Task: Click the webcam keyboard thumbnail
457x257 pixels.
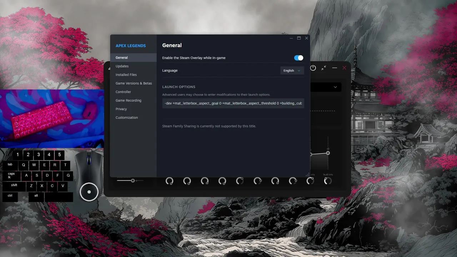Action: point(52,119)
